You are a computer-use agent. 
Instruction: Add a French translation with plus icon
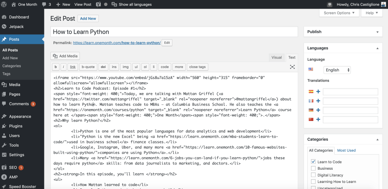(x=318, y=101)
